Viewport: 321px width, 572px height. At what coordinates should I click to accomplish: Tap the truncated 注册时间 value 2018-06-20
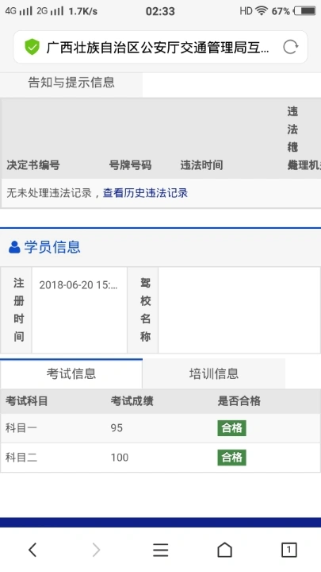point(78,285)
